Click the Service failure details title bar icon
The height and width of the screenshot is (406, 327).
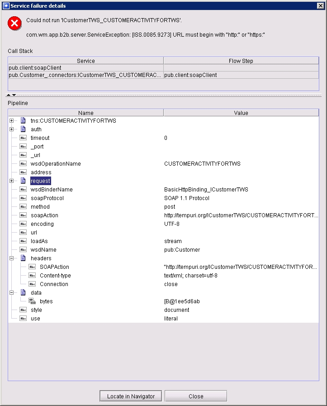coord(6,6)
